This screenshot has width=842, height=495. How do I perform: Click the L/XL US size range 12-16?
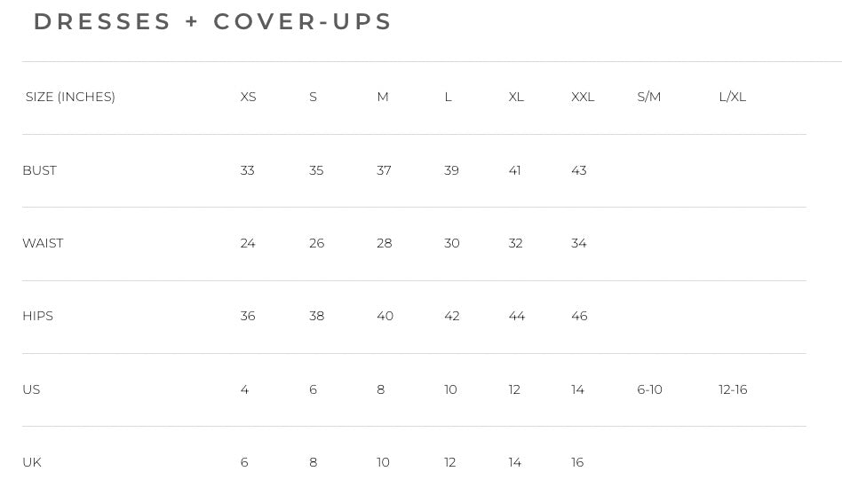[733, 389]
